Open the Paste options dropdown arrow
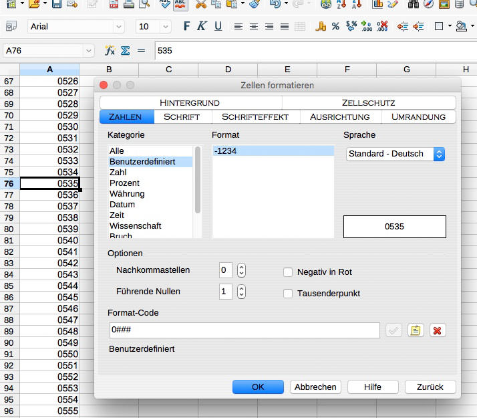This screenshot has height=418, width=477. [243, 3]
